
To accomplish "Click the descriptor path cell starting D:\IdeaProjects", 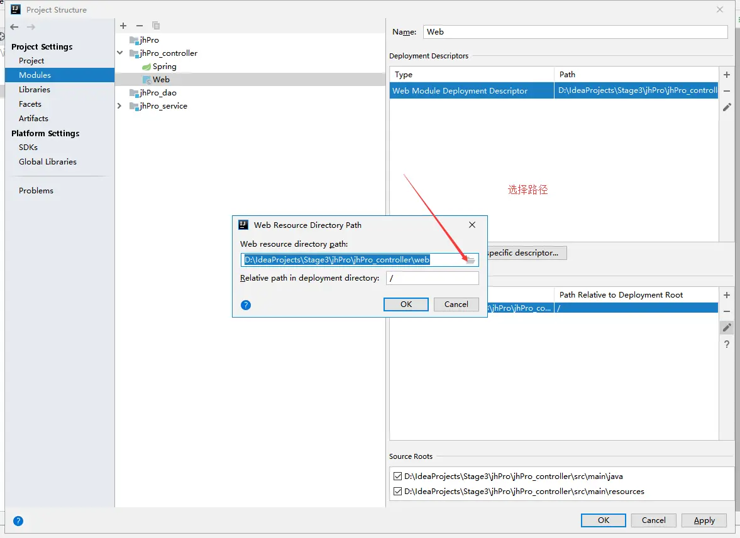I will pos(636,90).
